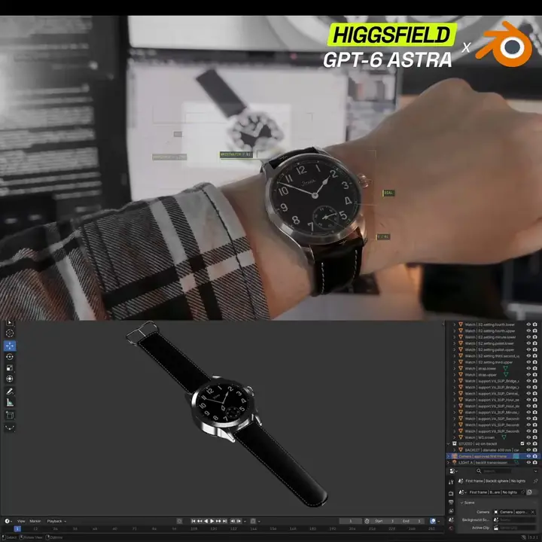The image size is (542, 542).
Task: Select the Rotate tool
Action: coord(10,357)
